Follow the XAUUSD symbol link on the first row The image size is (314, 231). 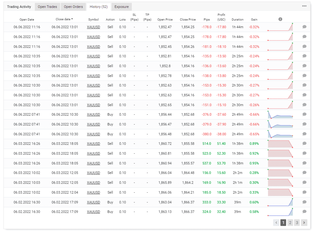93,27
